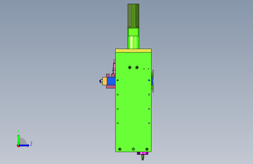Select the pink bracket beneath the blue block

coord(111,87)
